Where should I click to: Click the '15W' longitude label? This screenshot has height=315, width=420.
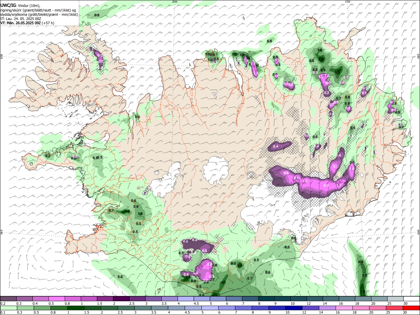(x=347, y=2)
